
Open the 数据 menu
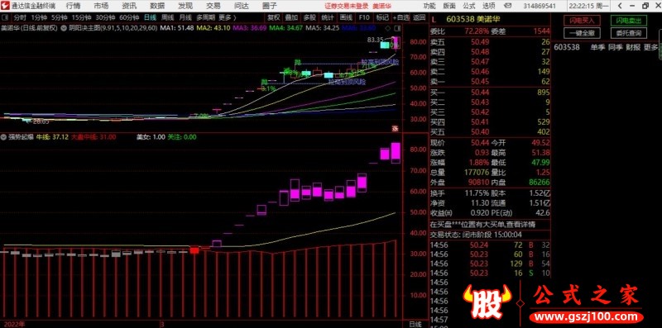tap(157, 6)
